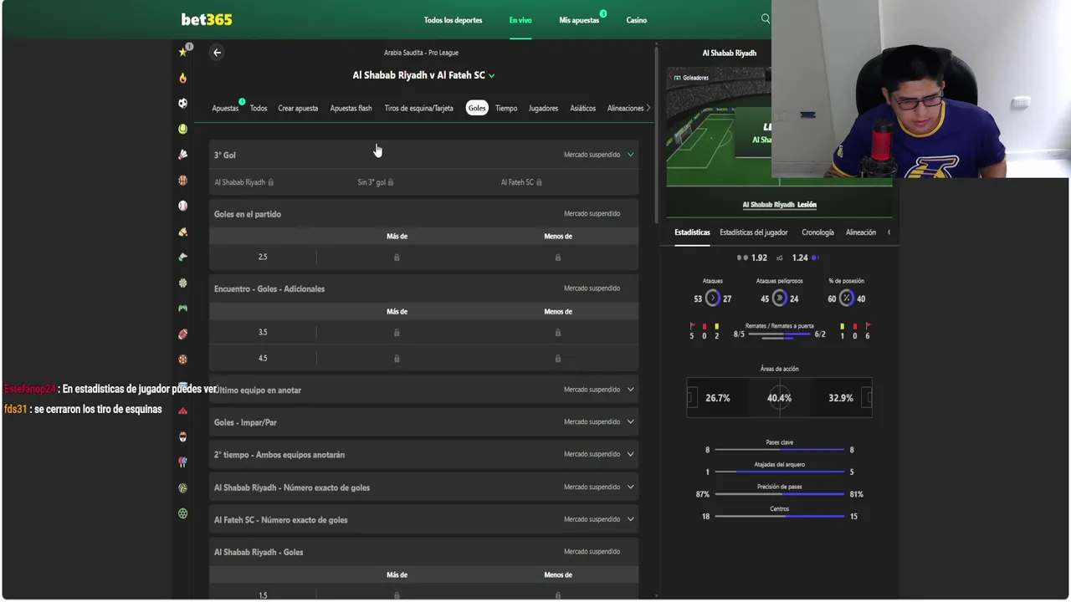The width and height of the screenshot is (1071, 602).
Task: Click locked Más de for 2.5 goals
Action: [397, 258]
